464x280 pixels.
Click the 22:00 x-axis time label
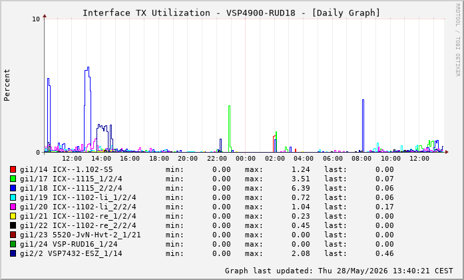point(216,159)
